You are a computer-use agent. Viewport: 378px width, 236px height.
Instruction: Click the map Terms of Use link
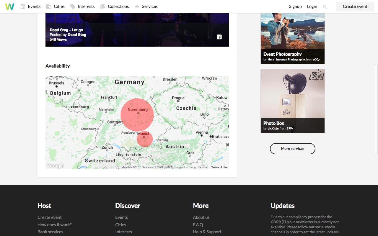point(219,167)
